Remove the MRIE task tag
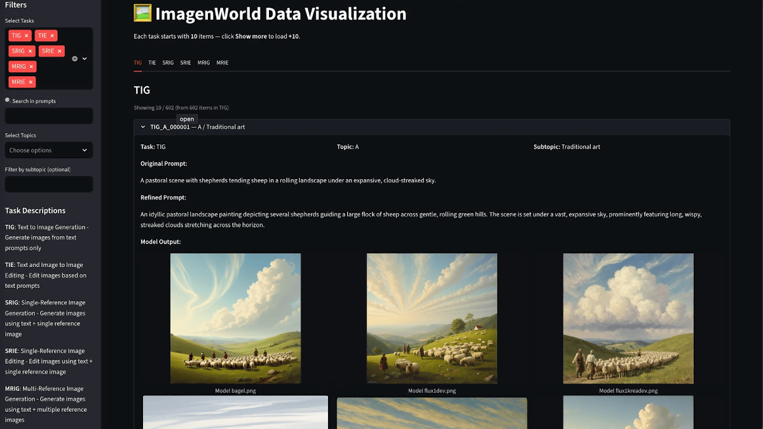 point(31,82)
